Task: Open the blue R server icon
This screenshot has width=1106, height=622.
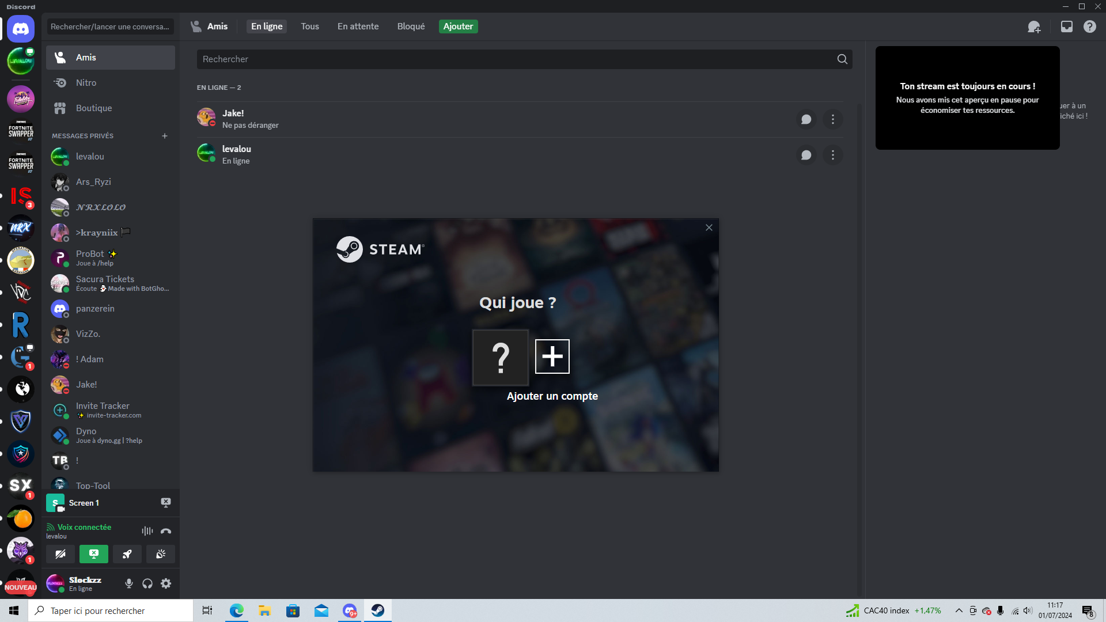Action: (x=21, y=325)
